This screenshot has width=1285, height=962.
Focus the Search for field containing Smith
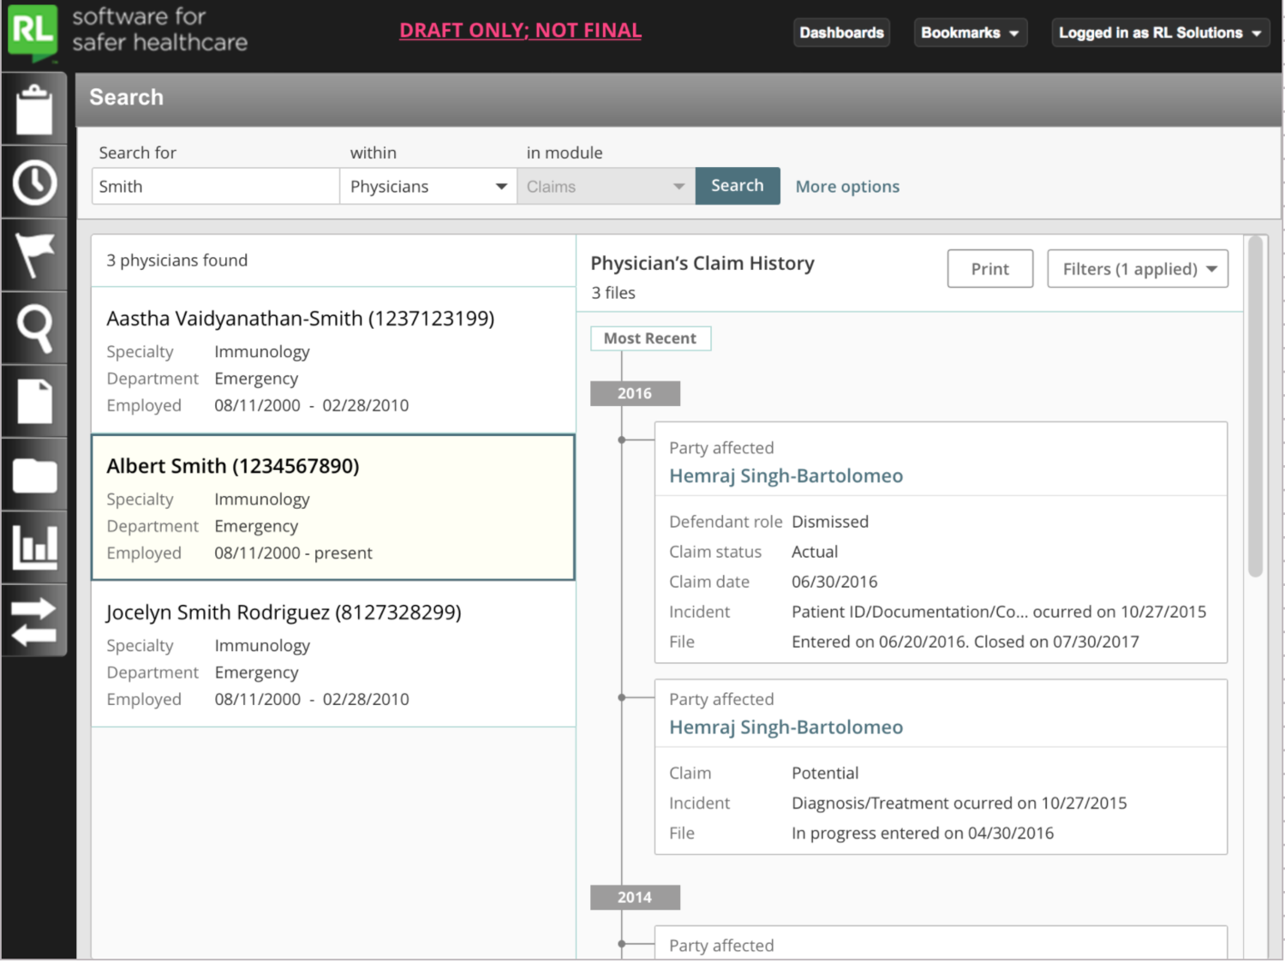215,186
